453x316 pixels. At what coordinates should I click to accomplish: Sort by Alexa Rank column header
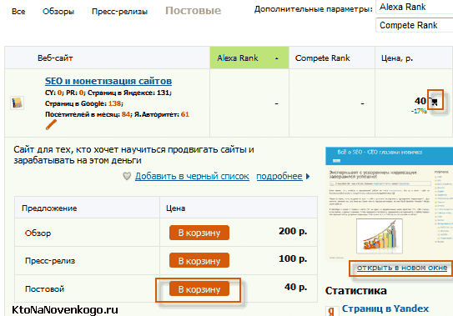[x=249, y=58]
